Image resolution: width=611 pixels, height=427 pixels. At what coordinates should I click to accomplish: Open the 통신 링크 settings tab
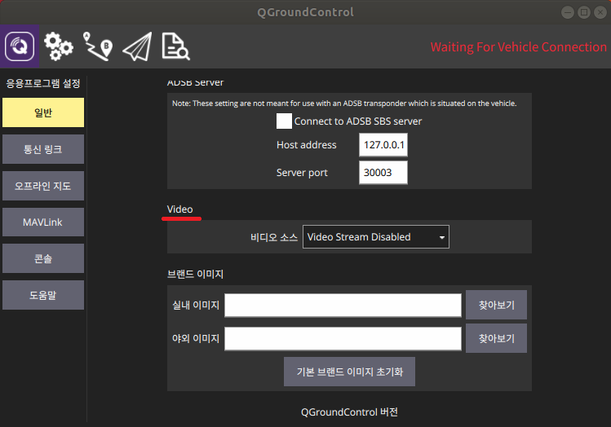click(43, 149)
